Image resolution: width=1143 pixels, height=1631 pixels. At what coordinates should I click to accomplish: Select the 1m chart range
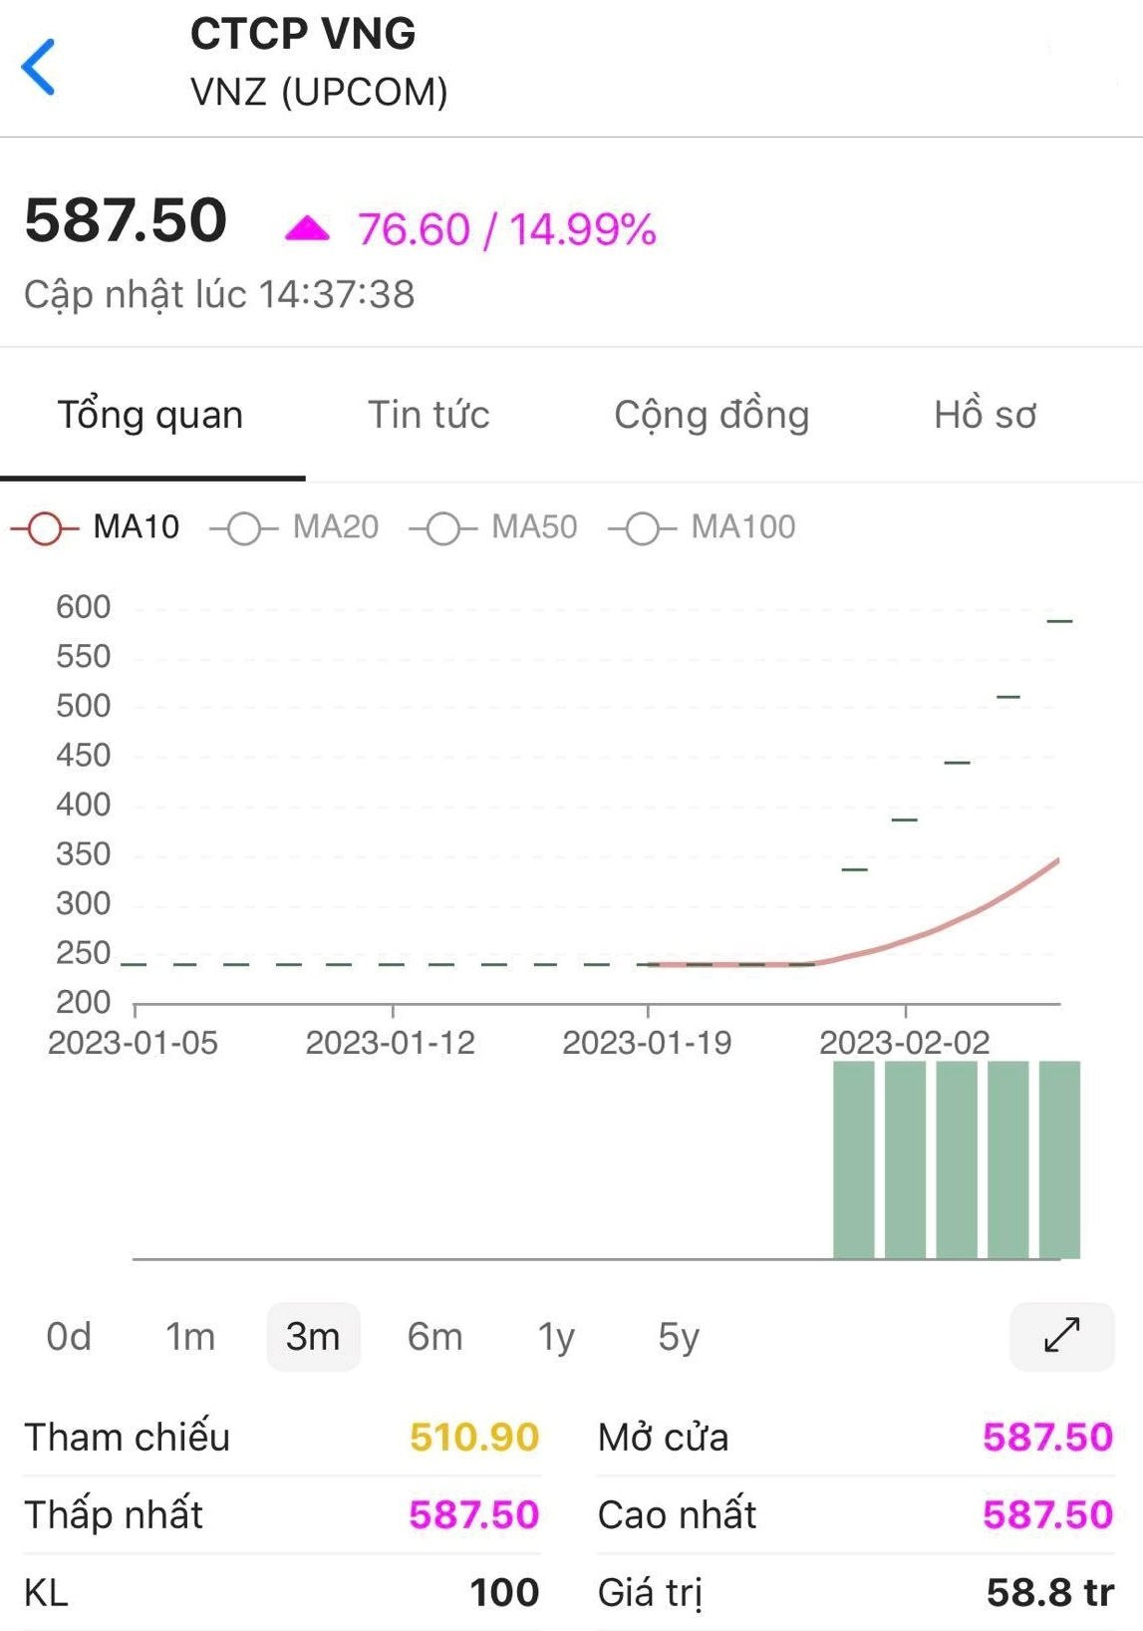[190, 1336]
